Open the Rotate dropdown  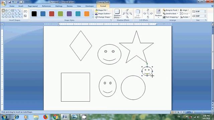(x=185, y=17)
